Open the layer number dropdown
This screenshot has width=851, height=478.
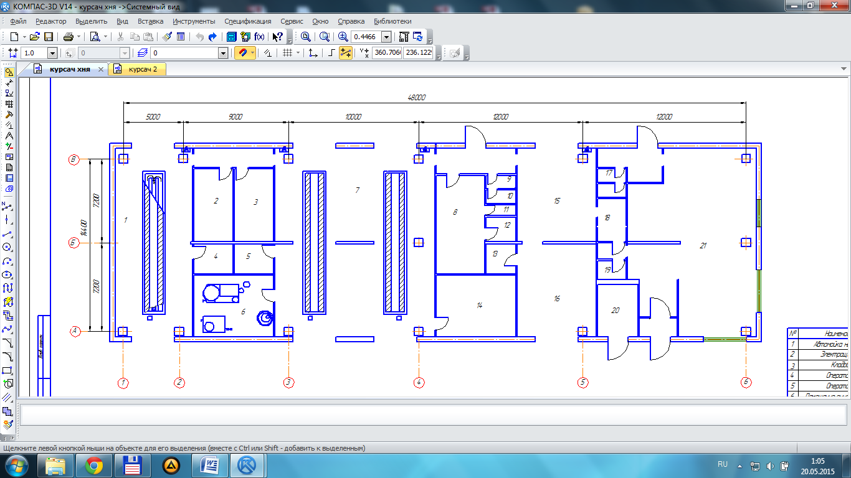(223, 54)
